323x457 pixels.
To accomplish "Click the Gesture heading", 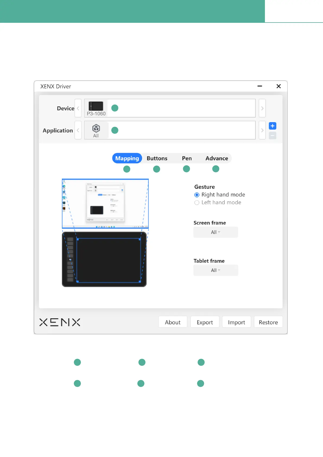I will coord(204,187).
